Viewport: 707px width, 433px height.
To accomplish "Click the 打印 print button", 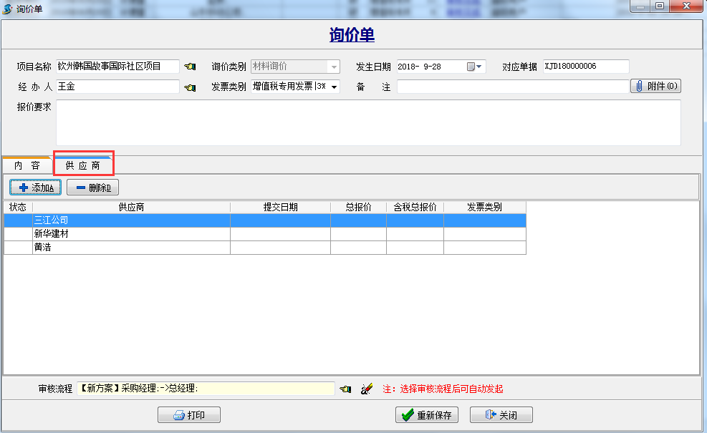I will [x=188, y=415].
